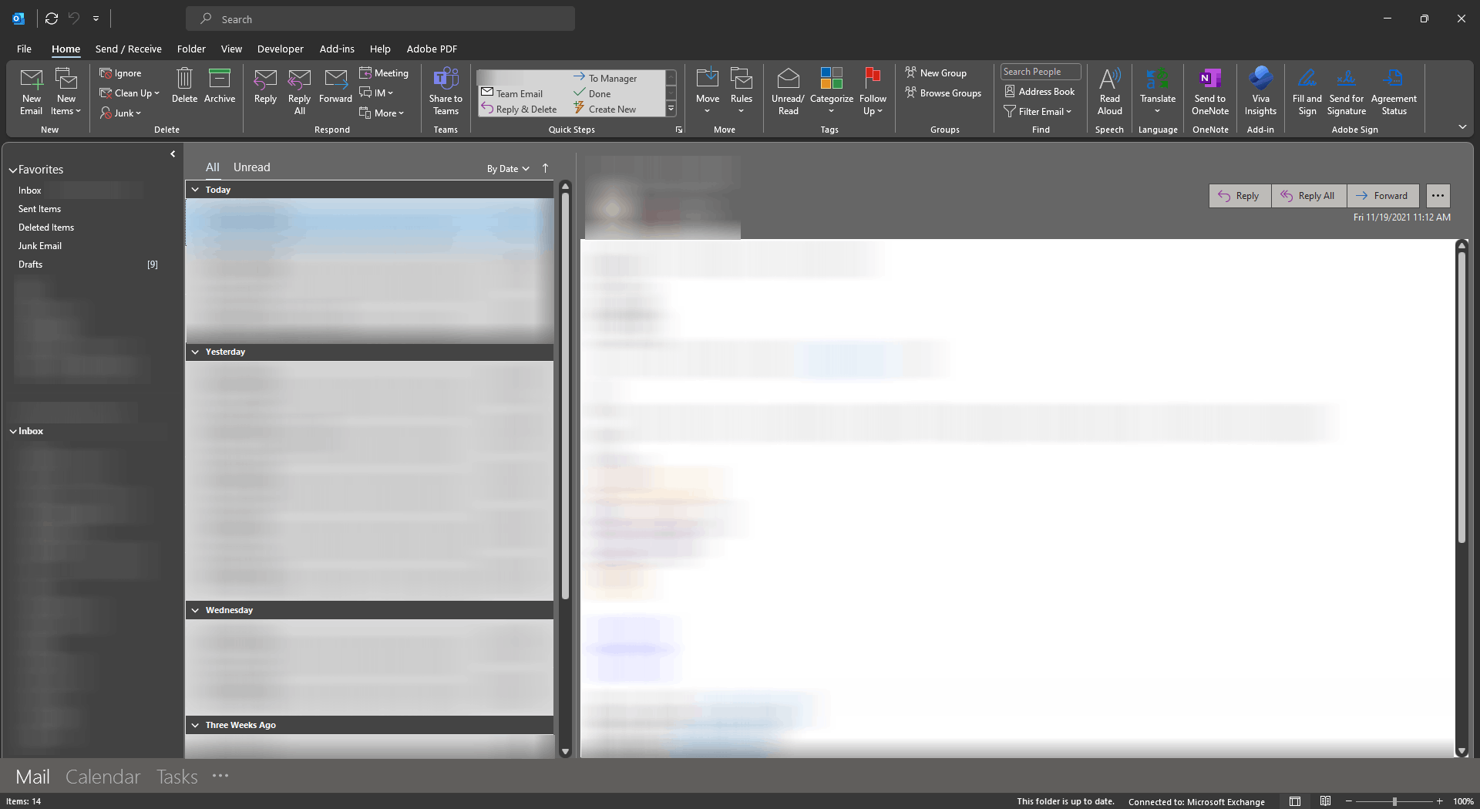Click Forward button in reading pane
Screen dimensions: 1480x809
(x=1383, y=196)
